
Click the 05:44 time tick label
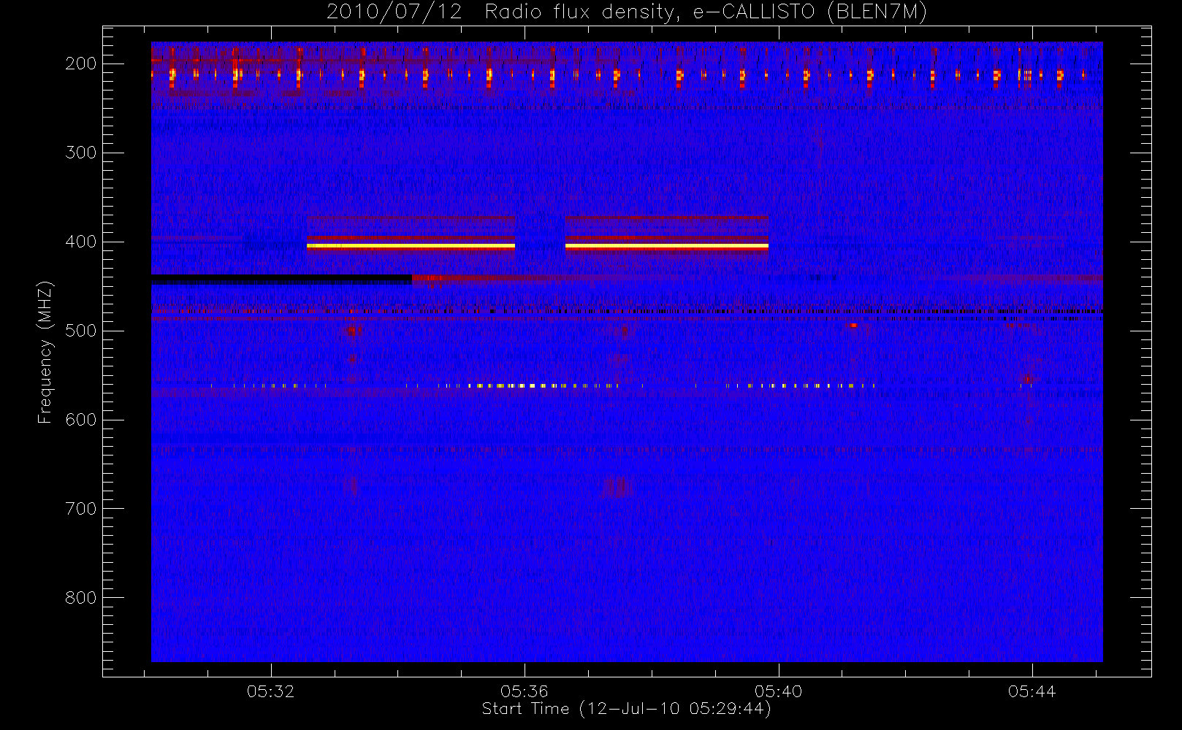coord(1032,691)
